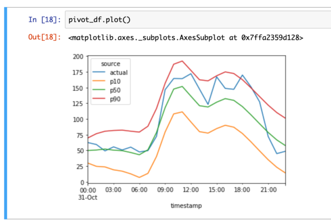
Task: Click the red p90 legend line swatch
Action: pyautogui.click(x=99, y=99)
